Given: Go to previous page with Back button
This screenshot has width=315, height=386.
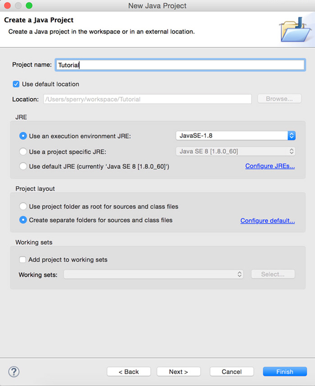Looking at the screenshot, I should (x=129, y=372).
